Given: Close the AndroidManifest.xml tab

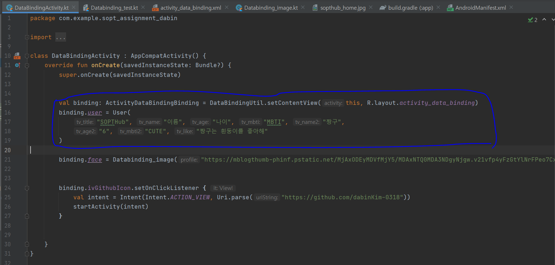Looking at the screenshot, I should [511, 8].
